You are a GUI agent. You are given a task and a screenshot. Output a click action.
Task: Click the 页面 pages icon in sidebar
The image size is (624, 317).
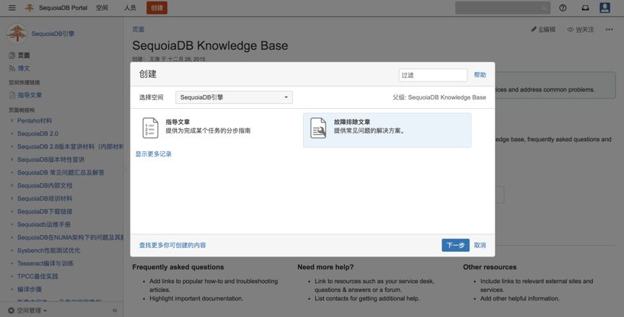point(12,55)
